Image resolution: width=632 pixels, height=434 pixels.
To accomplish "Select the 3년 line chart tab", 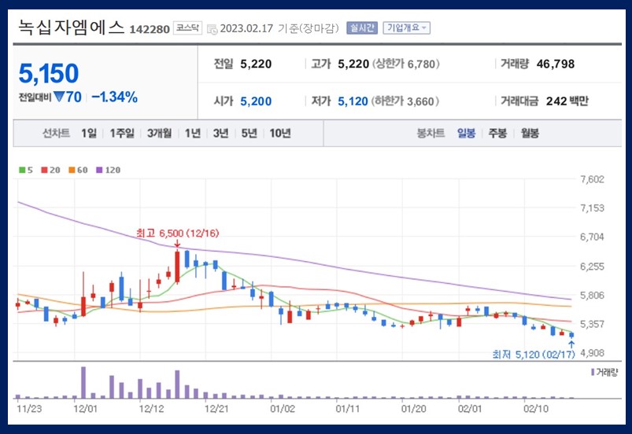I will pyautogui.click(x=221, y=133).
